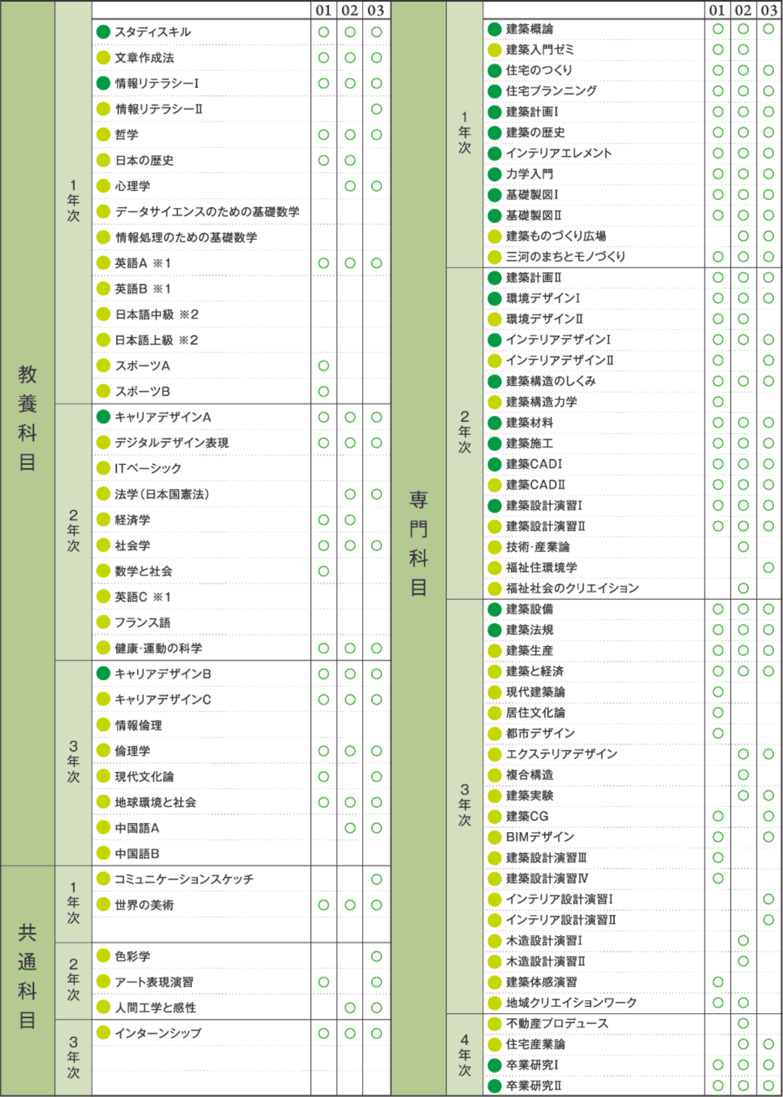Click the 教養科目 category heading
The width and height of the screenshot is (783, 1097).
coord(28,418)
